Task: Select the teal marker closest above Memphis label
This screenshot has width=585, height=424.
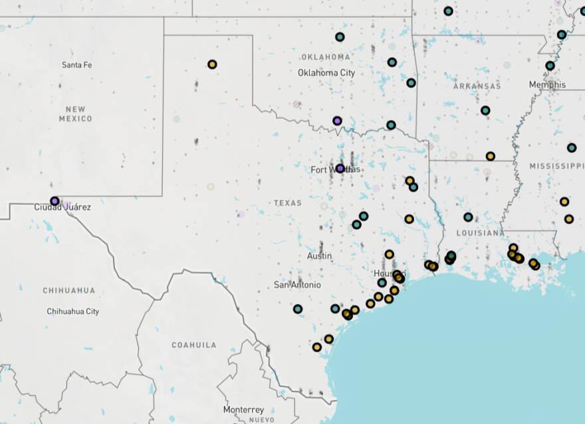Action: [550, 66]
